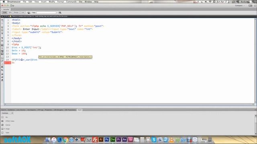
Task: Open Adobe Illustrator from the dock
Action: (101, 140)
